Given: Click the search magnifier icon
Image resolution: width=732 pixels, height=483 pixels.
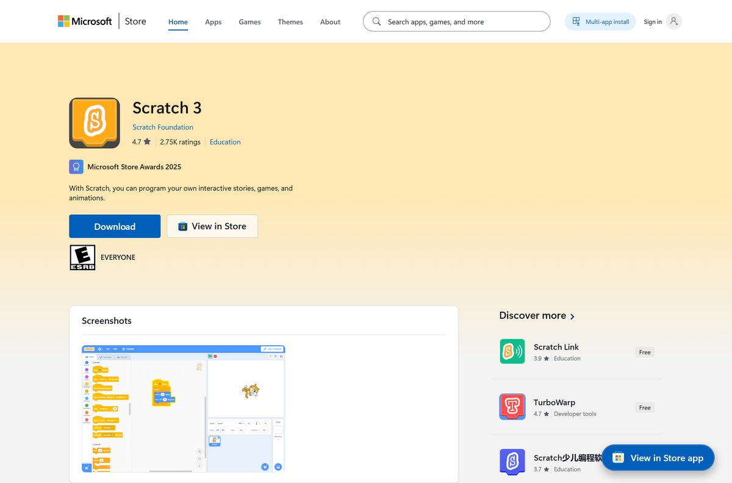Looking at the screenshot, I should click(x=376, y=21).
